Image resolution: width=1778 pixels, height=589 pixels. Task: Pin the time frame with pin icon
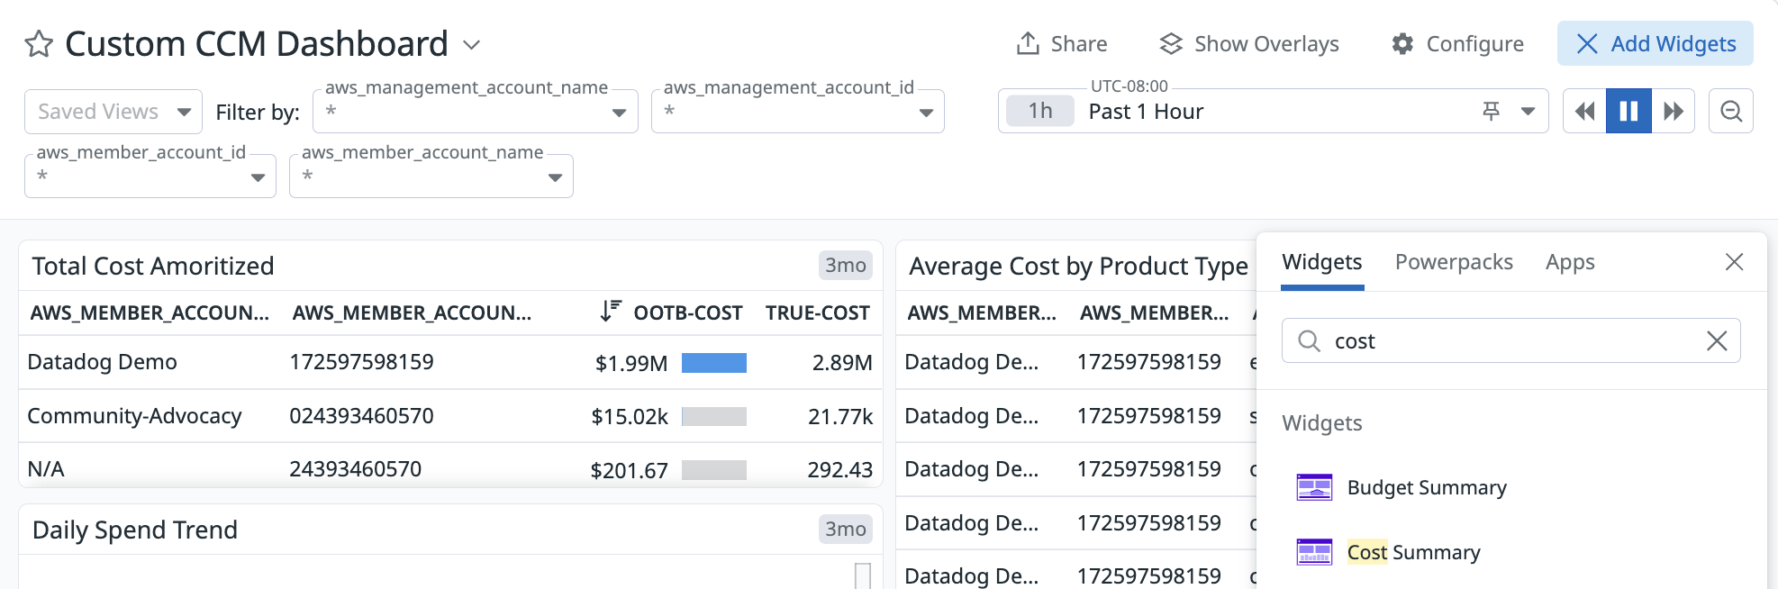coord(1491,111)
